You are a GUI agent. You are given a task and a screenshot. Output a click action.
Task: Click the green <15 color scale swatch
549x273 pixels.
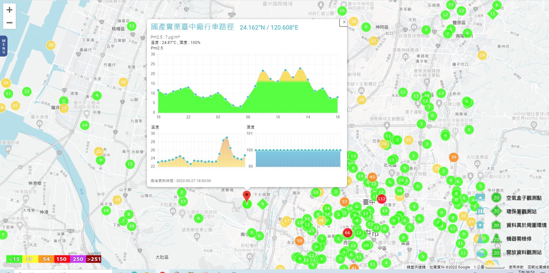(14, 259)
